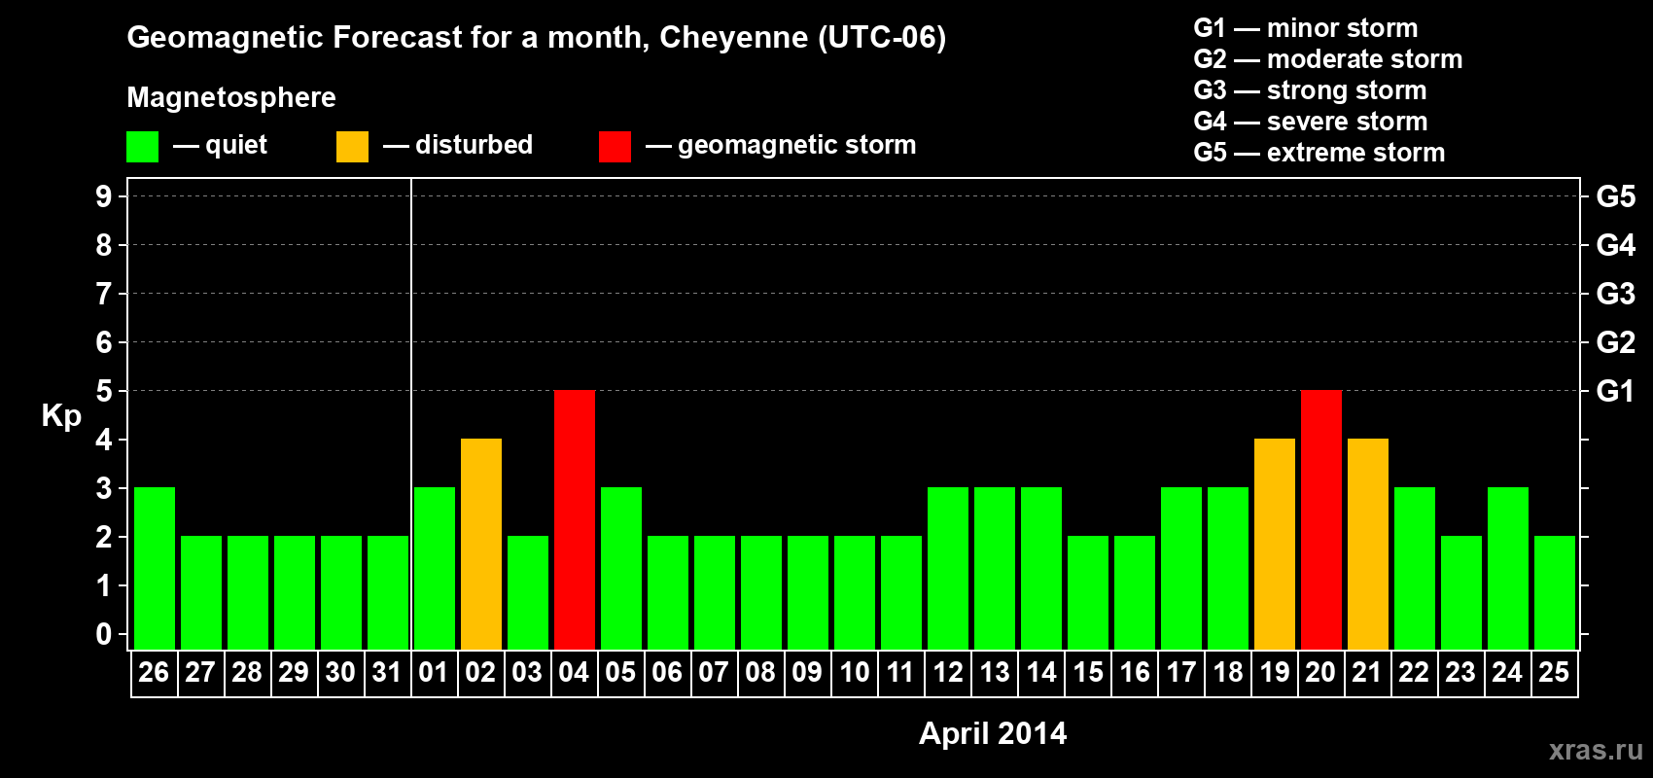Click the orange bar for April 19
Image resolution: width=1653 pixels, height=778 pixels.
pyautogui.click(x=1275, y=544)
